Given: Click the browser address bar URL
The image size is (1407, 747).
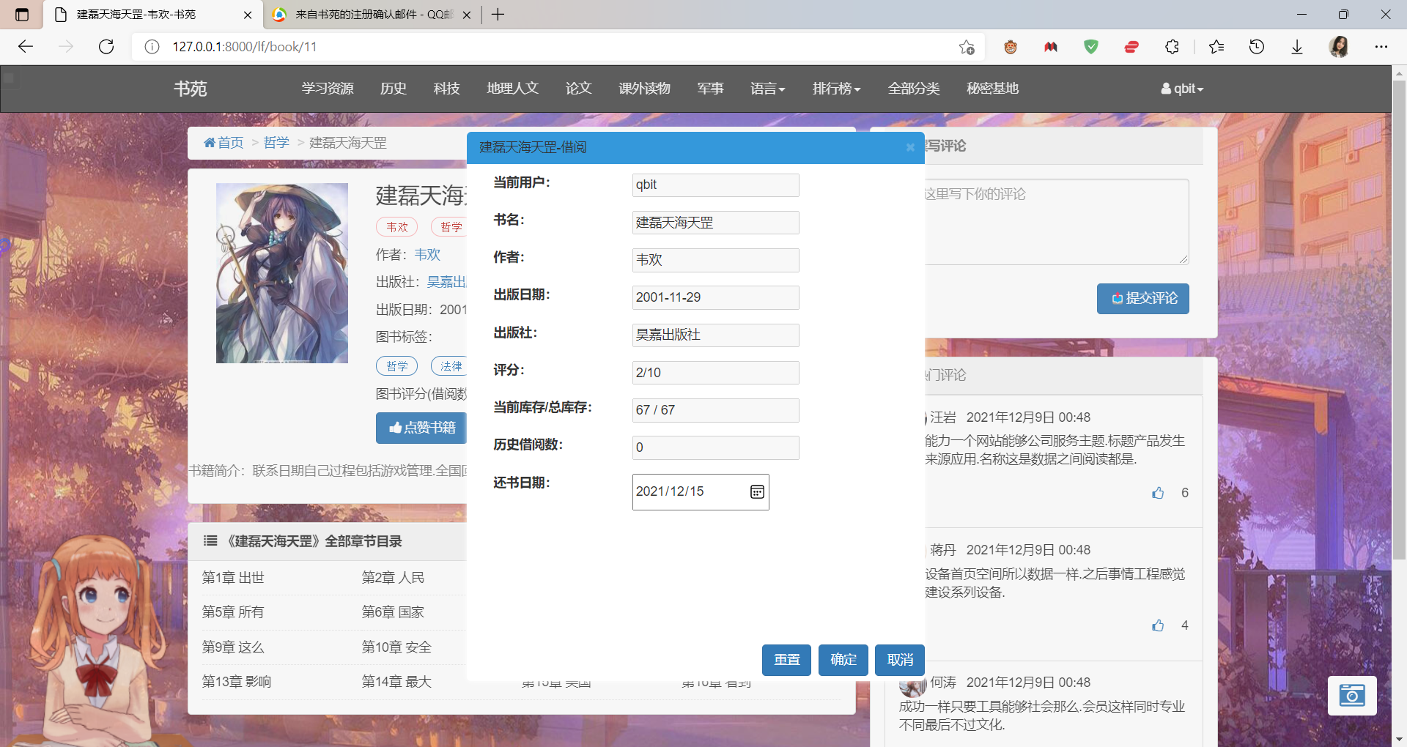Looking at the screenshot, I should click(245, 47).
